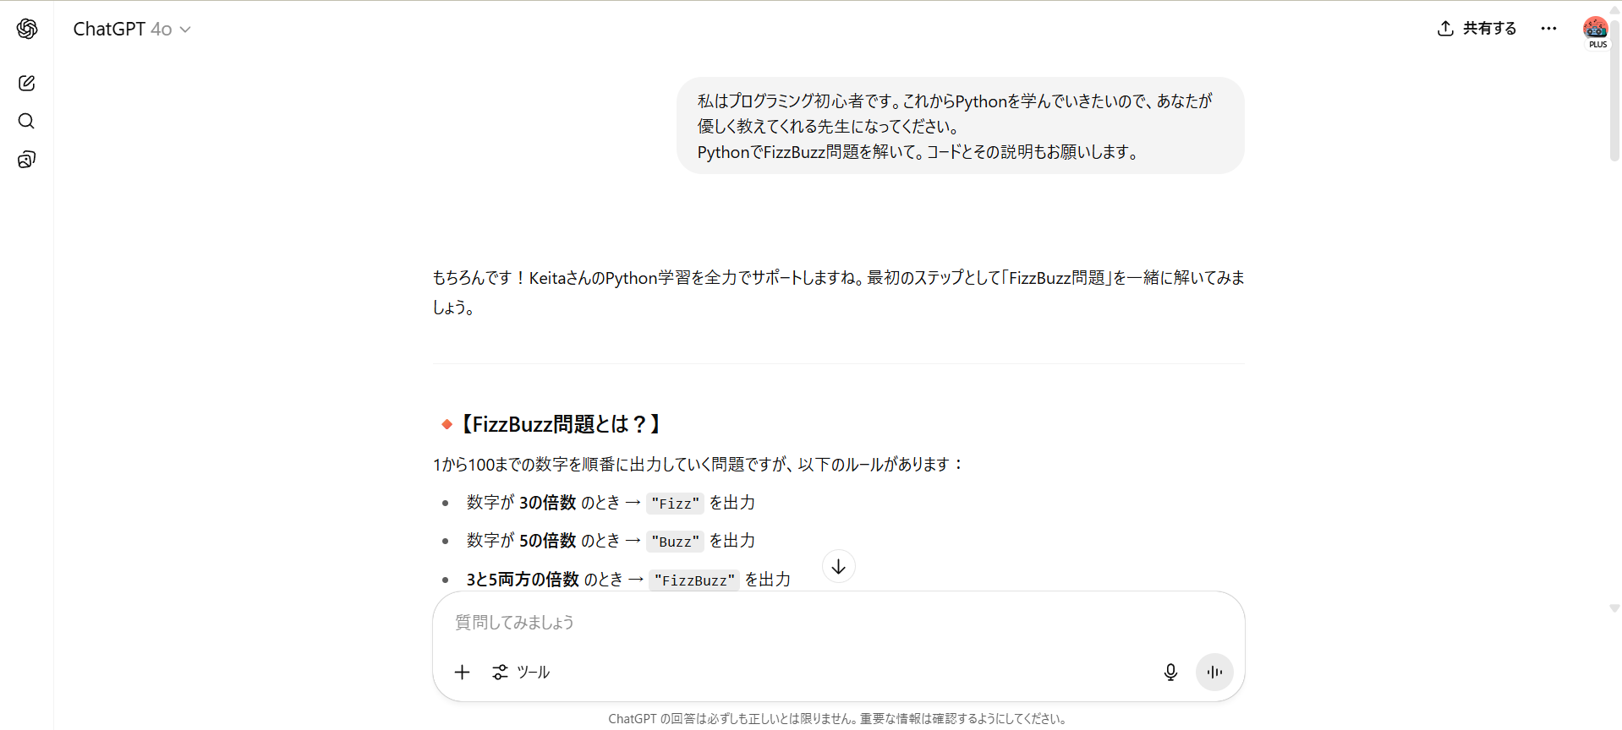Click the user message bubble about Python

click(960, 126)
